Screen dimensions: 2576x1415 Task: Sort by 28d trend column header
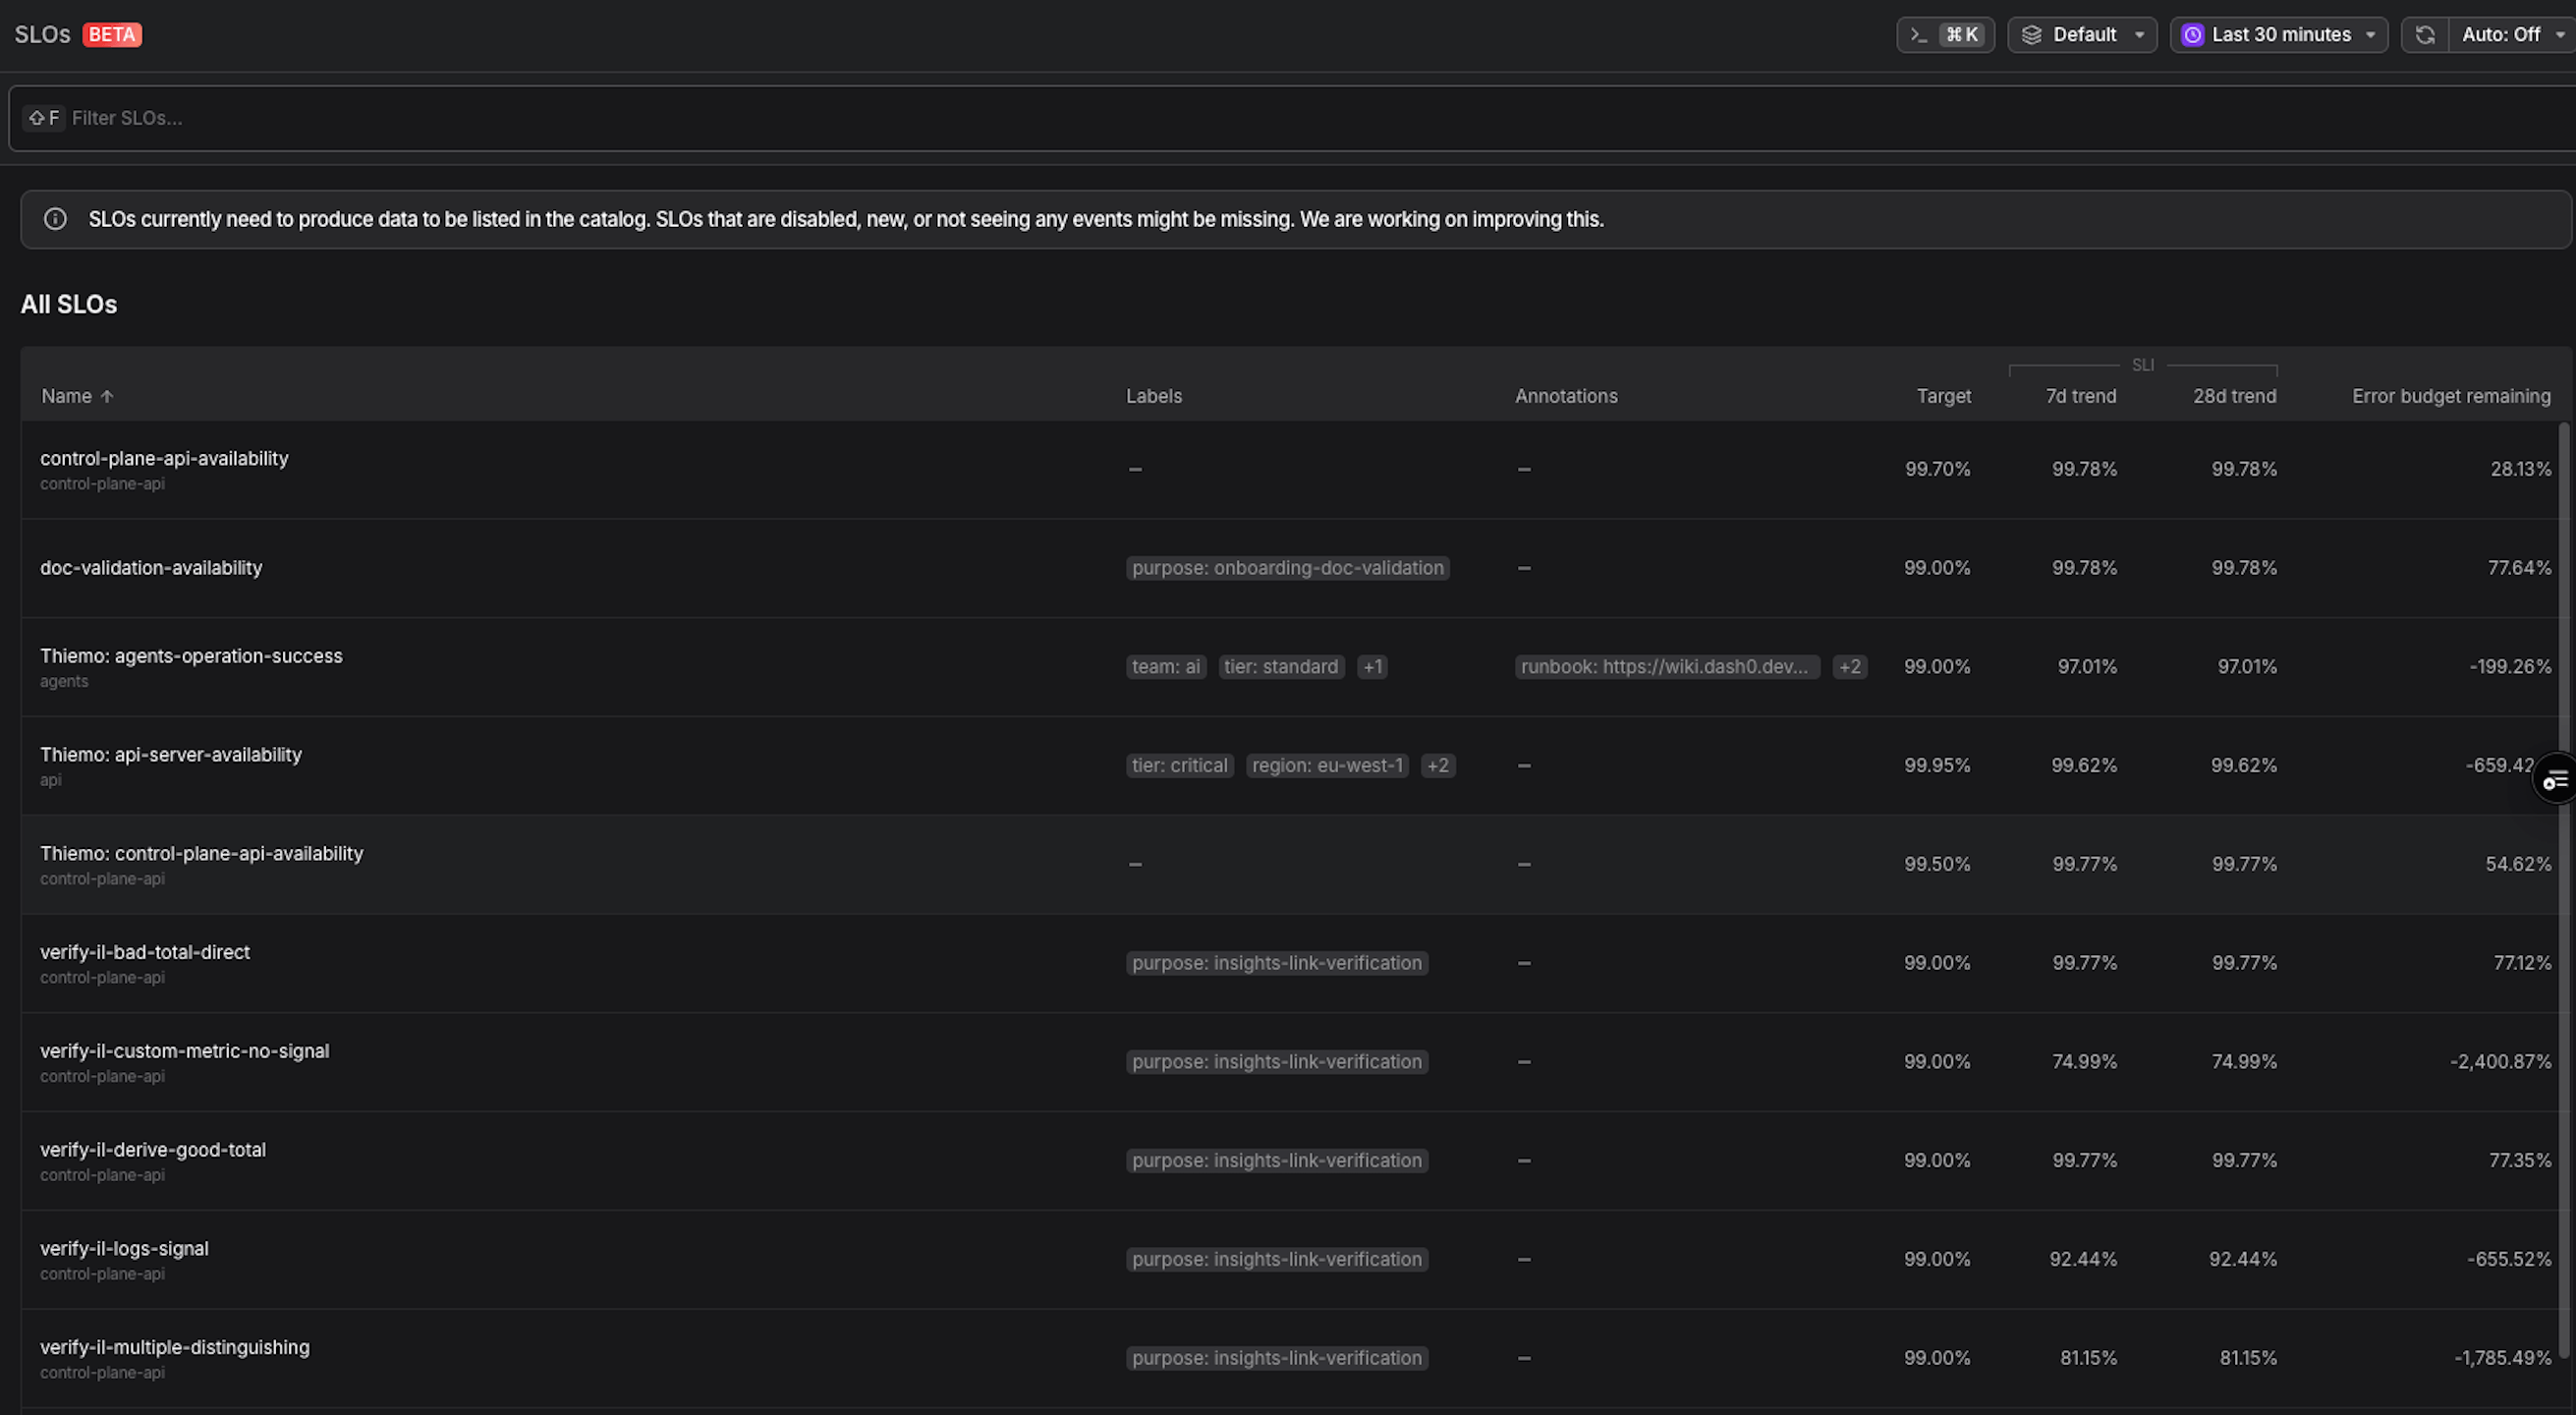pos(2235,396)
